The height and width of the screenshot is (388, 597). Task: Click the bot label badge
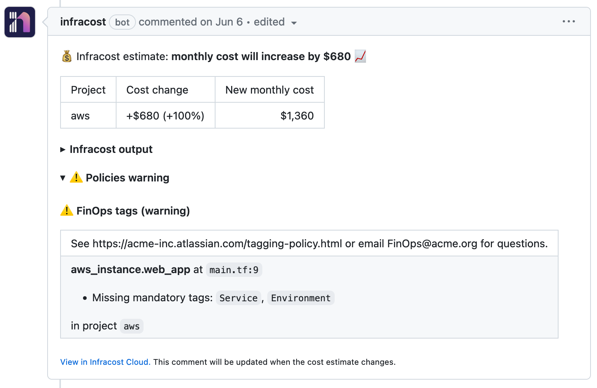click(122, 22)
